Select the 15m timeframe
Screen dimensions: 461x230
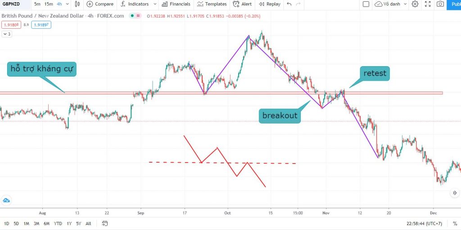(48, 4)
